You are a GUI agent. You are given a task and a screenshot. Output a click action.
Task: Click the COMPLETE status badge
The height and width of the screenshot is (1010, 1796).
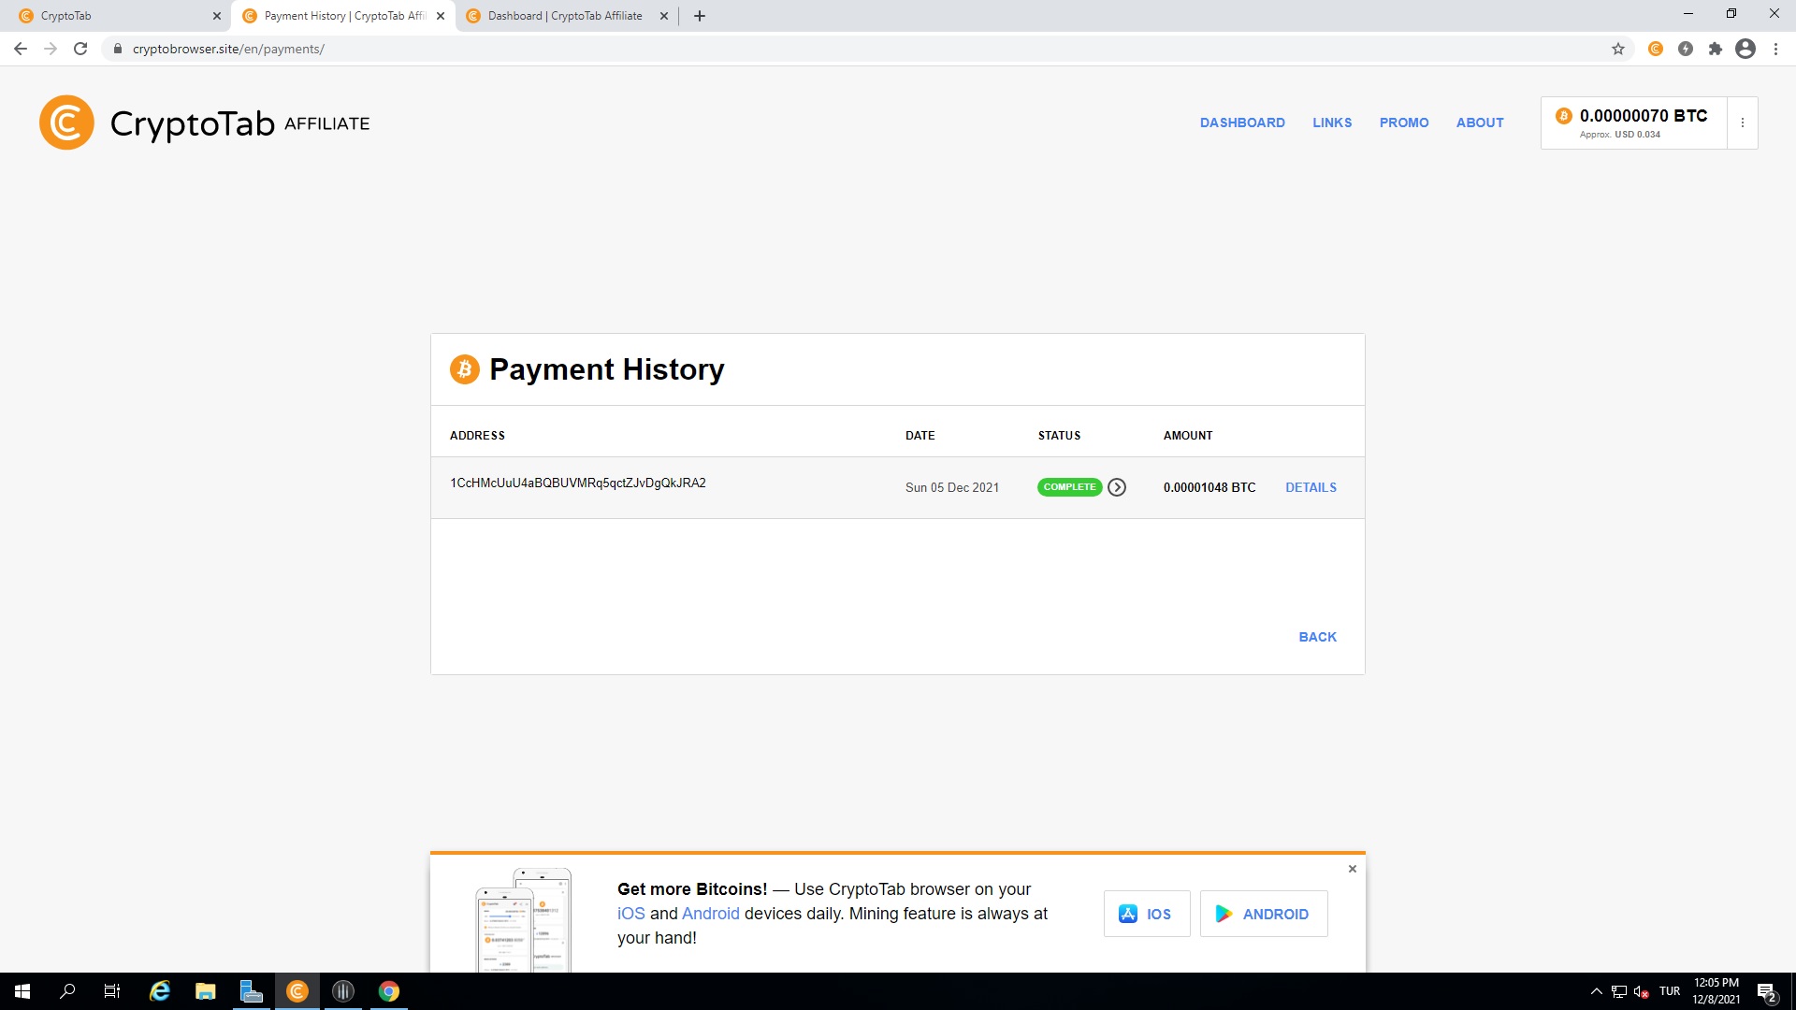[1069, 487]
